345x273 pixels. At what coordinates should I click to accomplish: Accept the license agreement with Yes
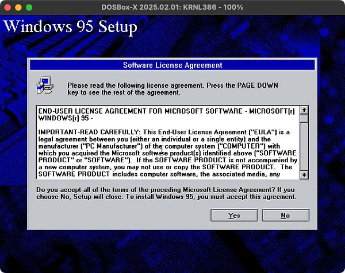pos(234,215)
